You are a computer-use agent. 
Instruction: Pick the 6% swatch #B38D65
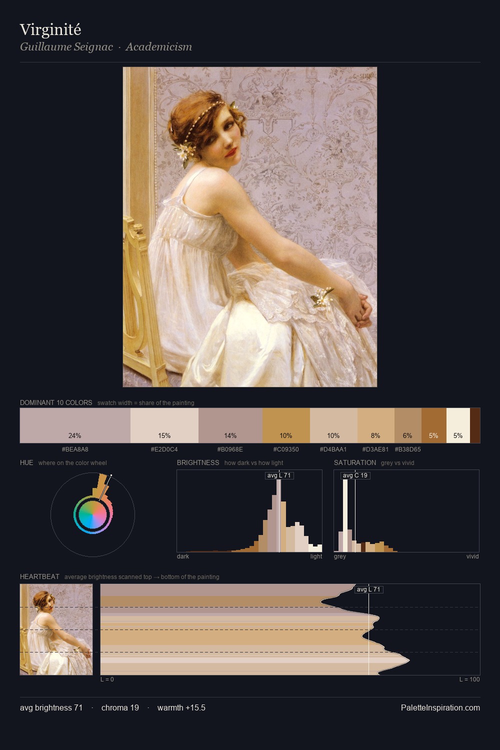tap(408, 425)
